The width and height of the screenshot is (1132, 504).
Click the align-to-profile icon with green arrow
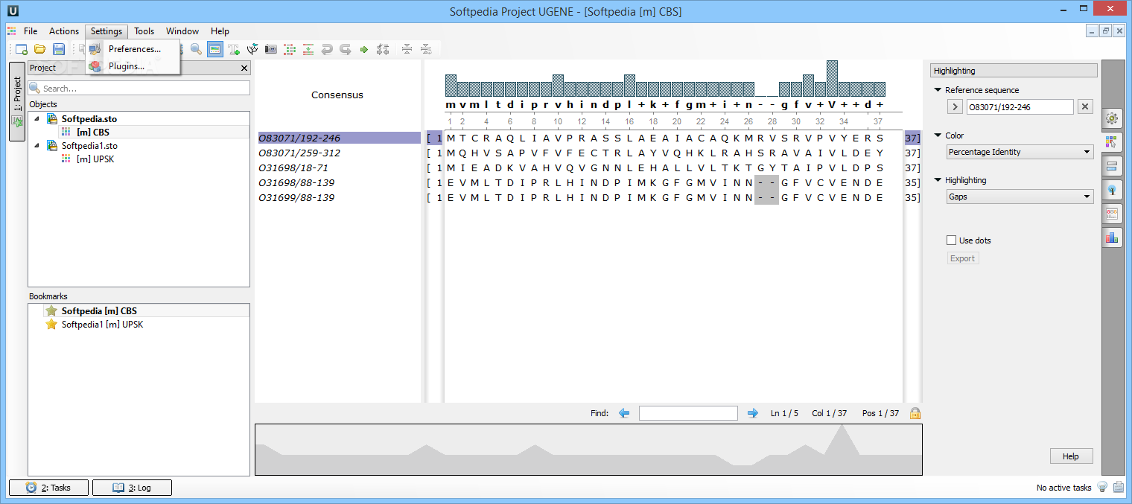coord(308,49)
